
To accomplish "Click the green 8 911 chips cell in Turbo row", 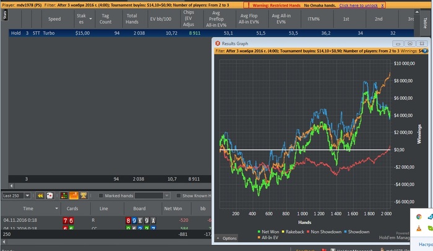I will [195, 33].
